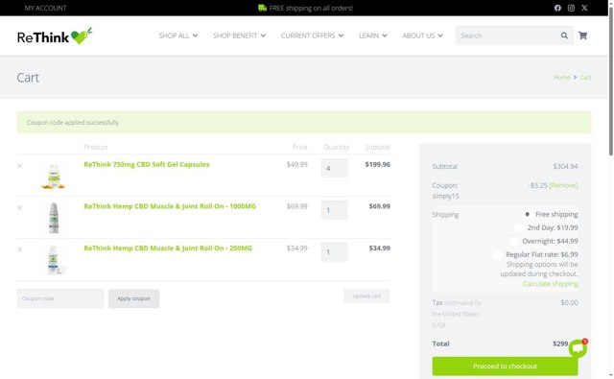This screenshot has height=379, width=614.
Task: Remove the Roll On 250MG item from cart
Action: [19, 249]
